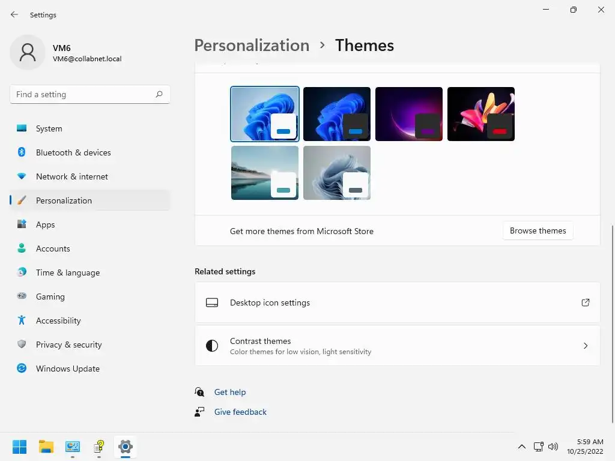Open Privacy & security settings
The image size is (615, 461).
click(x=90, y=345)
